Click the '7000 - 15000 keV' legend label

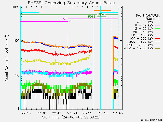click(x=139, y=48)
